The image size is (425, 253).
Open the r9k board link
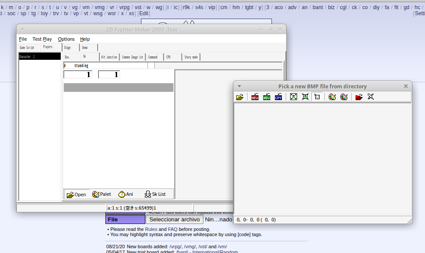click(186, 7)
